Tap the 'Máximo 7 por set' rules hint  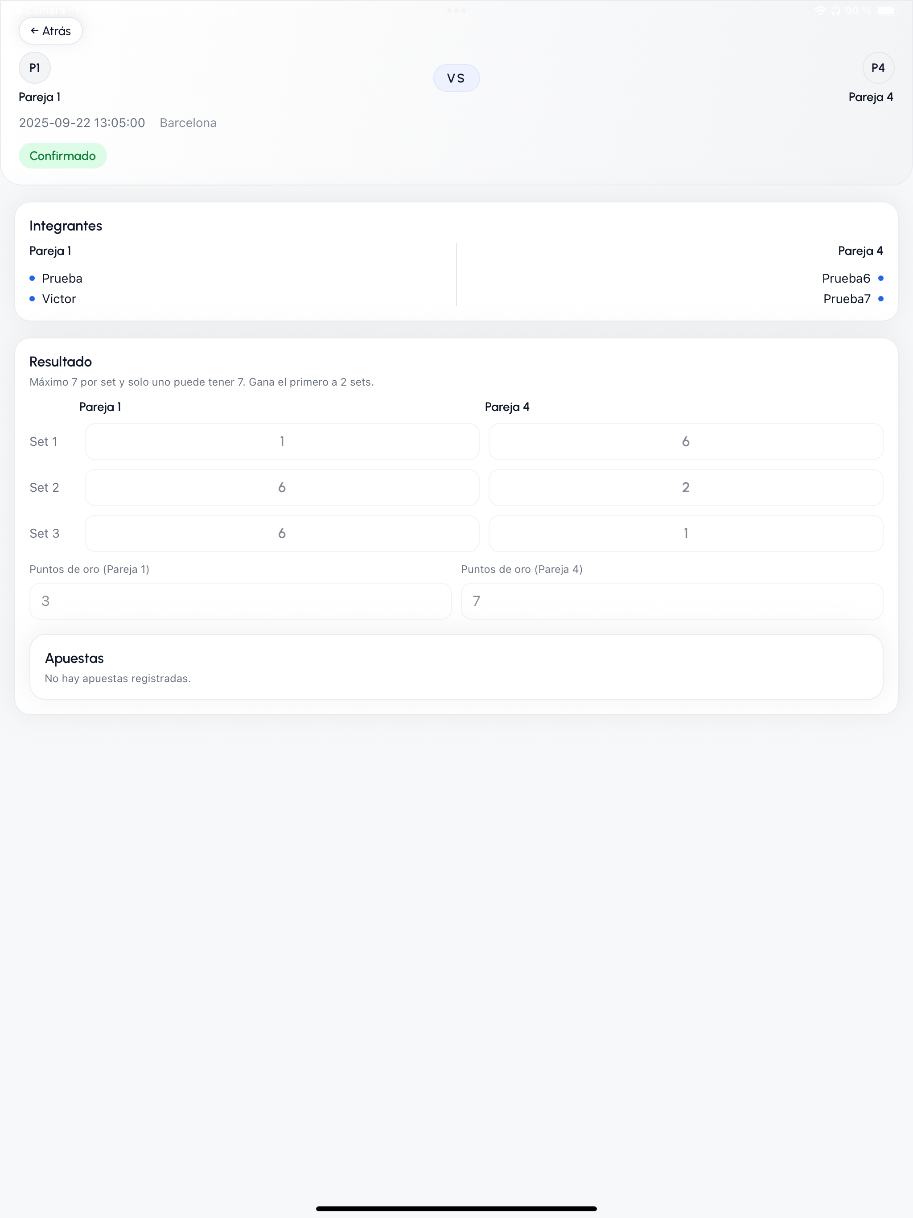click(x=202, y=382)
